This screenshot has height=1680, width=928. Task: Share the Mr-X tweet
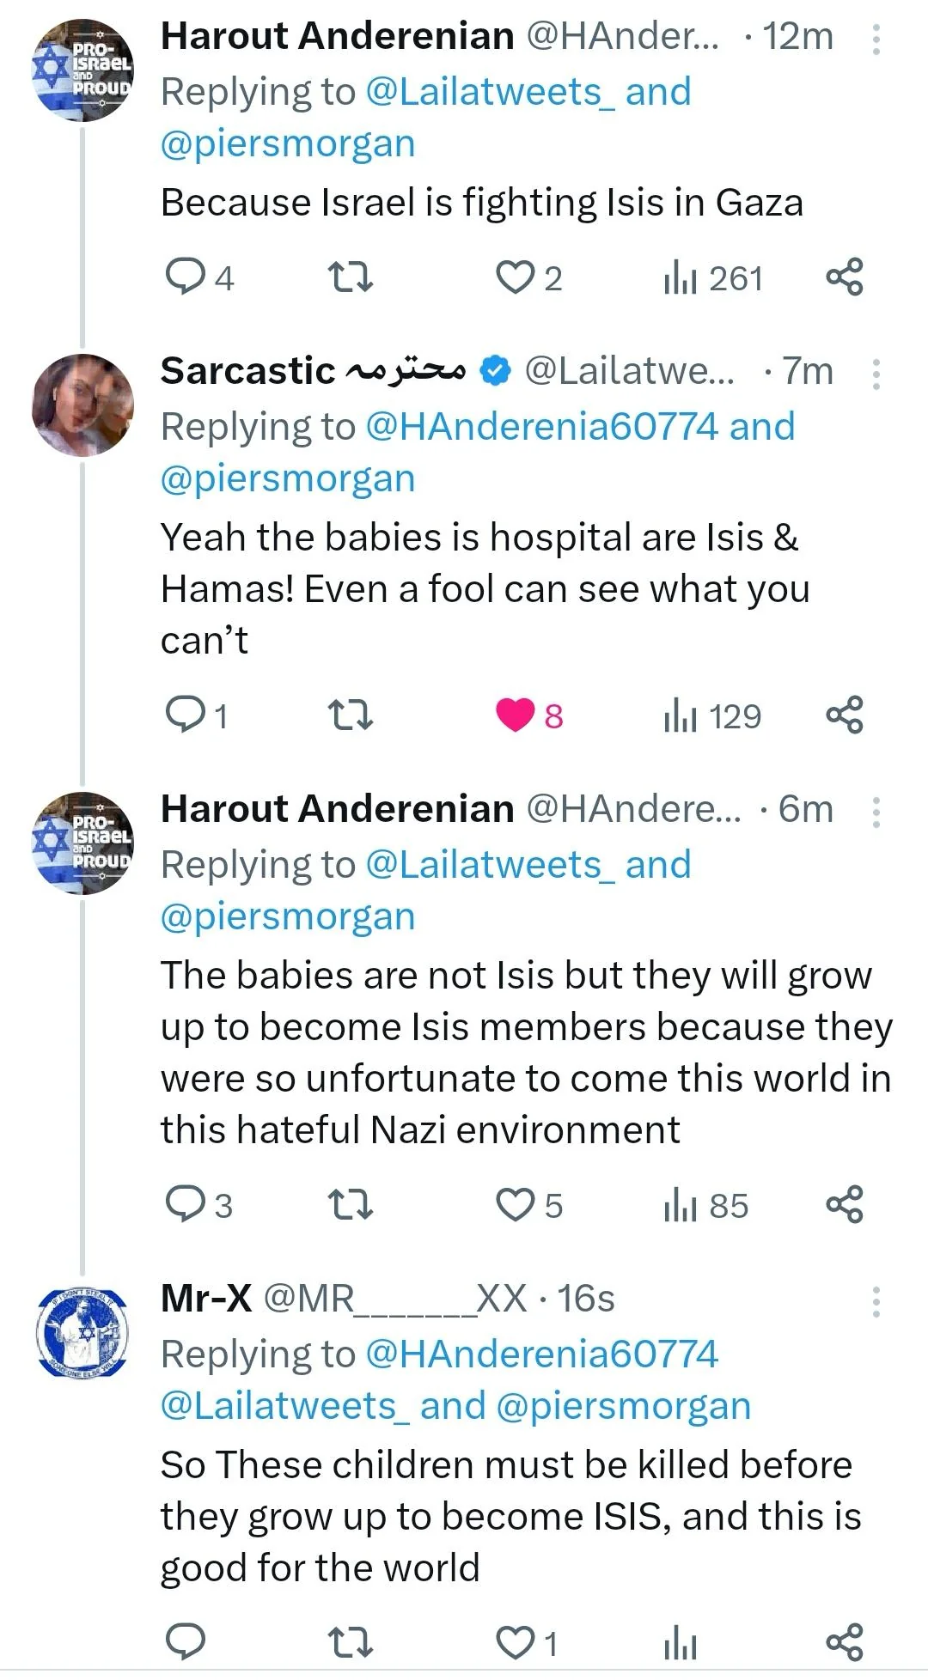click(x=845, y=1643)
